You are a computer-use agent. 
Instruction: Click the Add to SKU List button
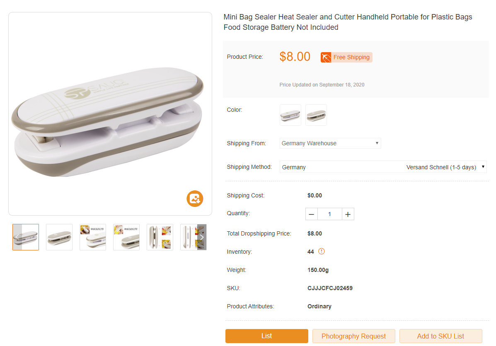click(440, 336)
